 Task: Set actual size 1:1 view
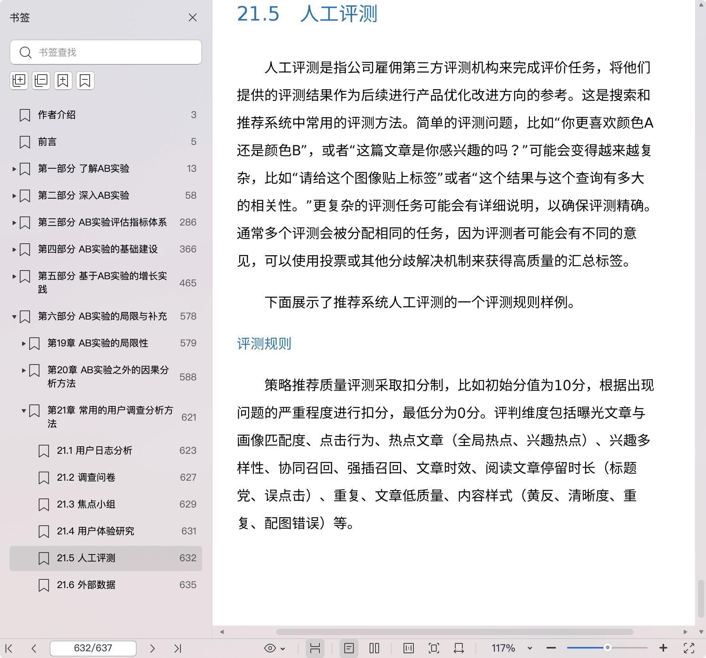[x=409, y=648]
